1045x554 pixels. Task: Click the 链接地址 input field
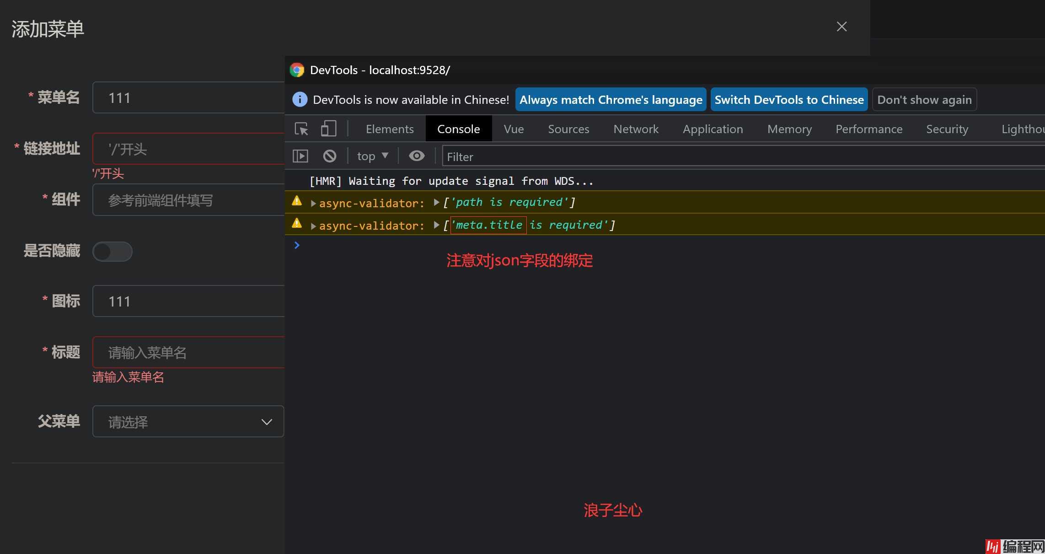pyautogui.click(x=188, y=149)
